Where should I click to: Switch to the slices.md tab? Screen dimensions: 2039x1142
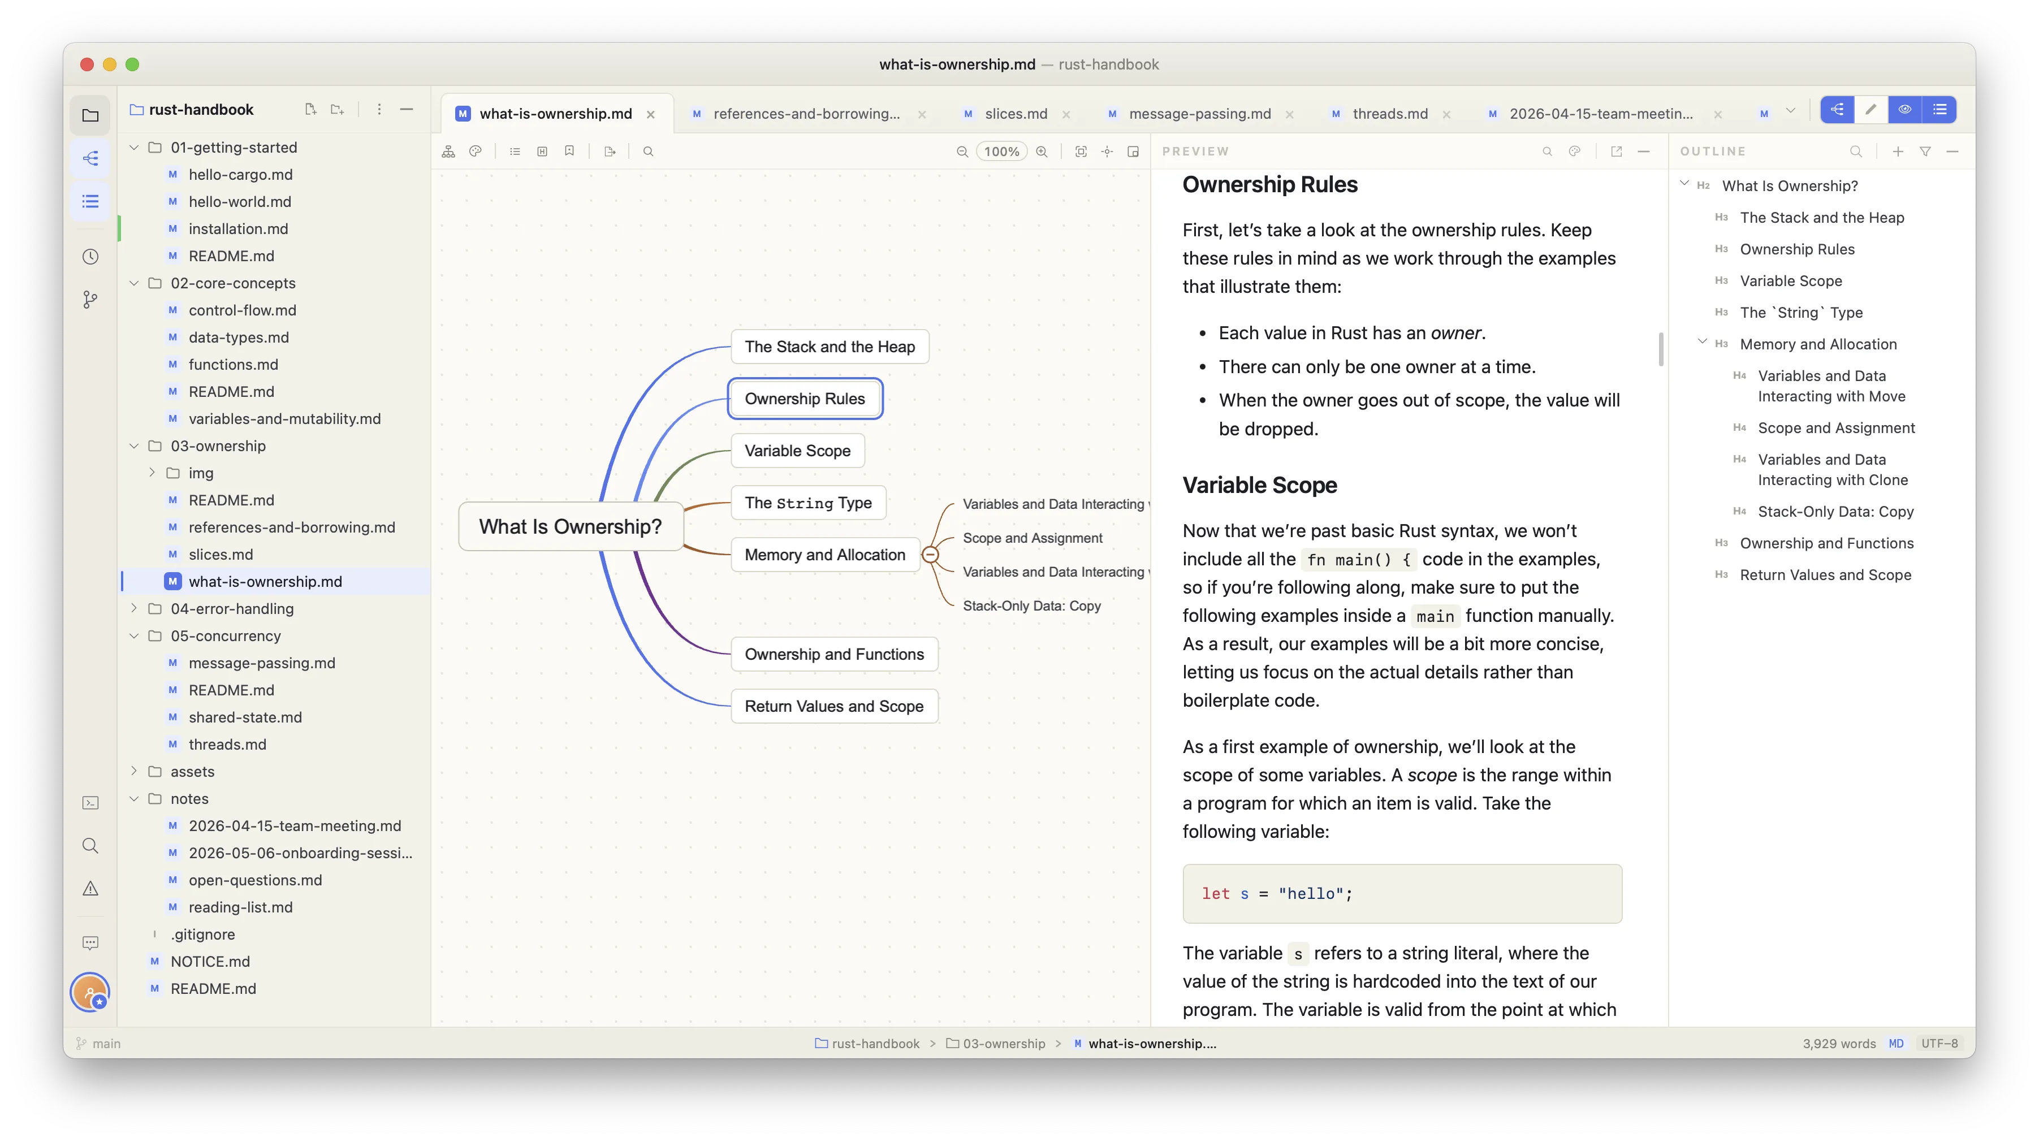pos(1016,114)
